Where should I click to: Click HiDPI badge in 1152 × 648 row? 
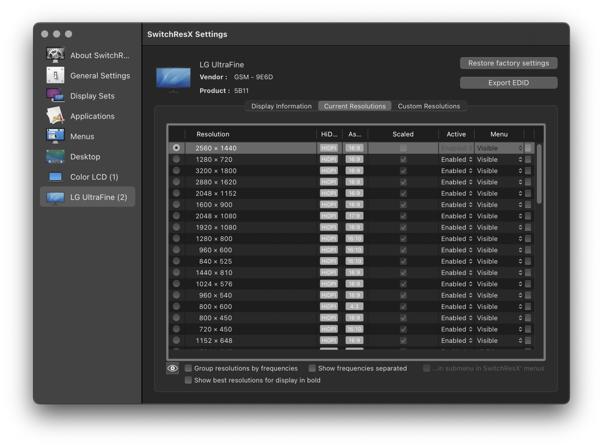point(329,340)
